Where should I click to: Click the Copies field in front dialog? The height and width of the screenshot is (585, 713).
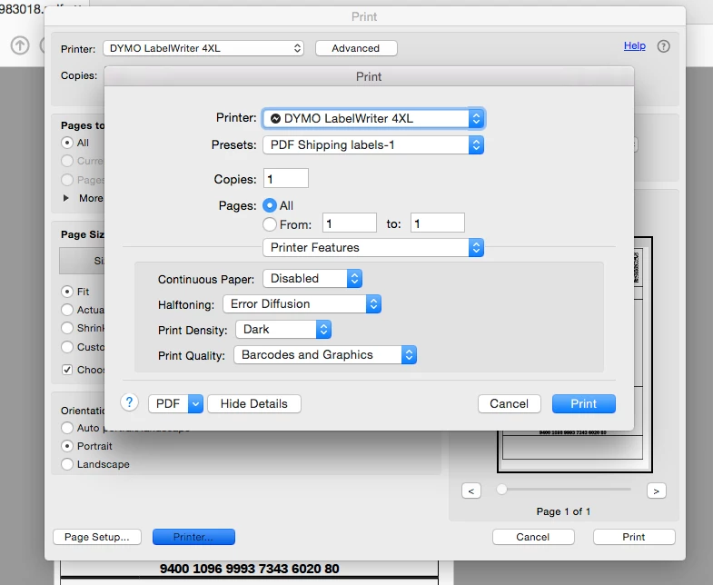[x=286, y=178]
